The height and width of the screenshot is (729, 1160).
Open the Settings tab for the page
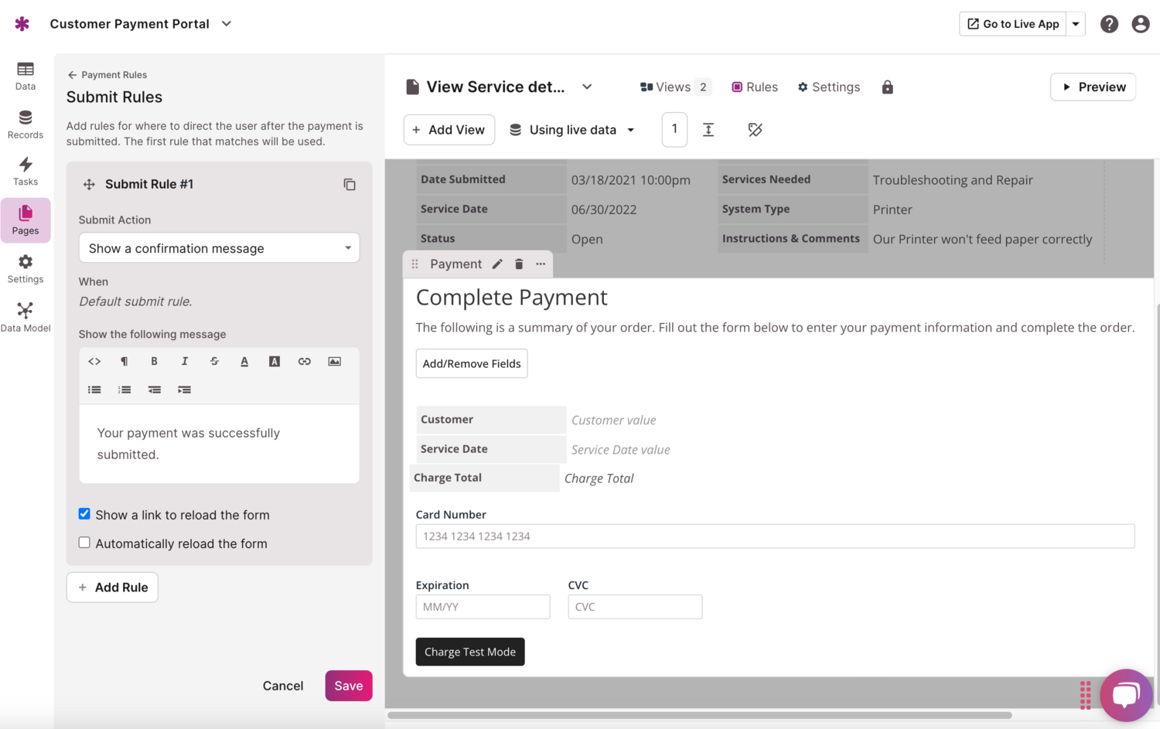[x=829, y=87]
